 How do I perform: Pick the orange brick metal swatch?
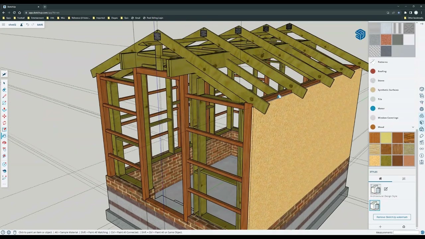click(x=386, y=40)
